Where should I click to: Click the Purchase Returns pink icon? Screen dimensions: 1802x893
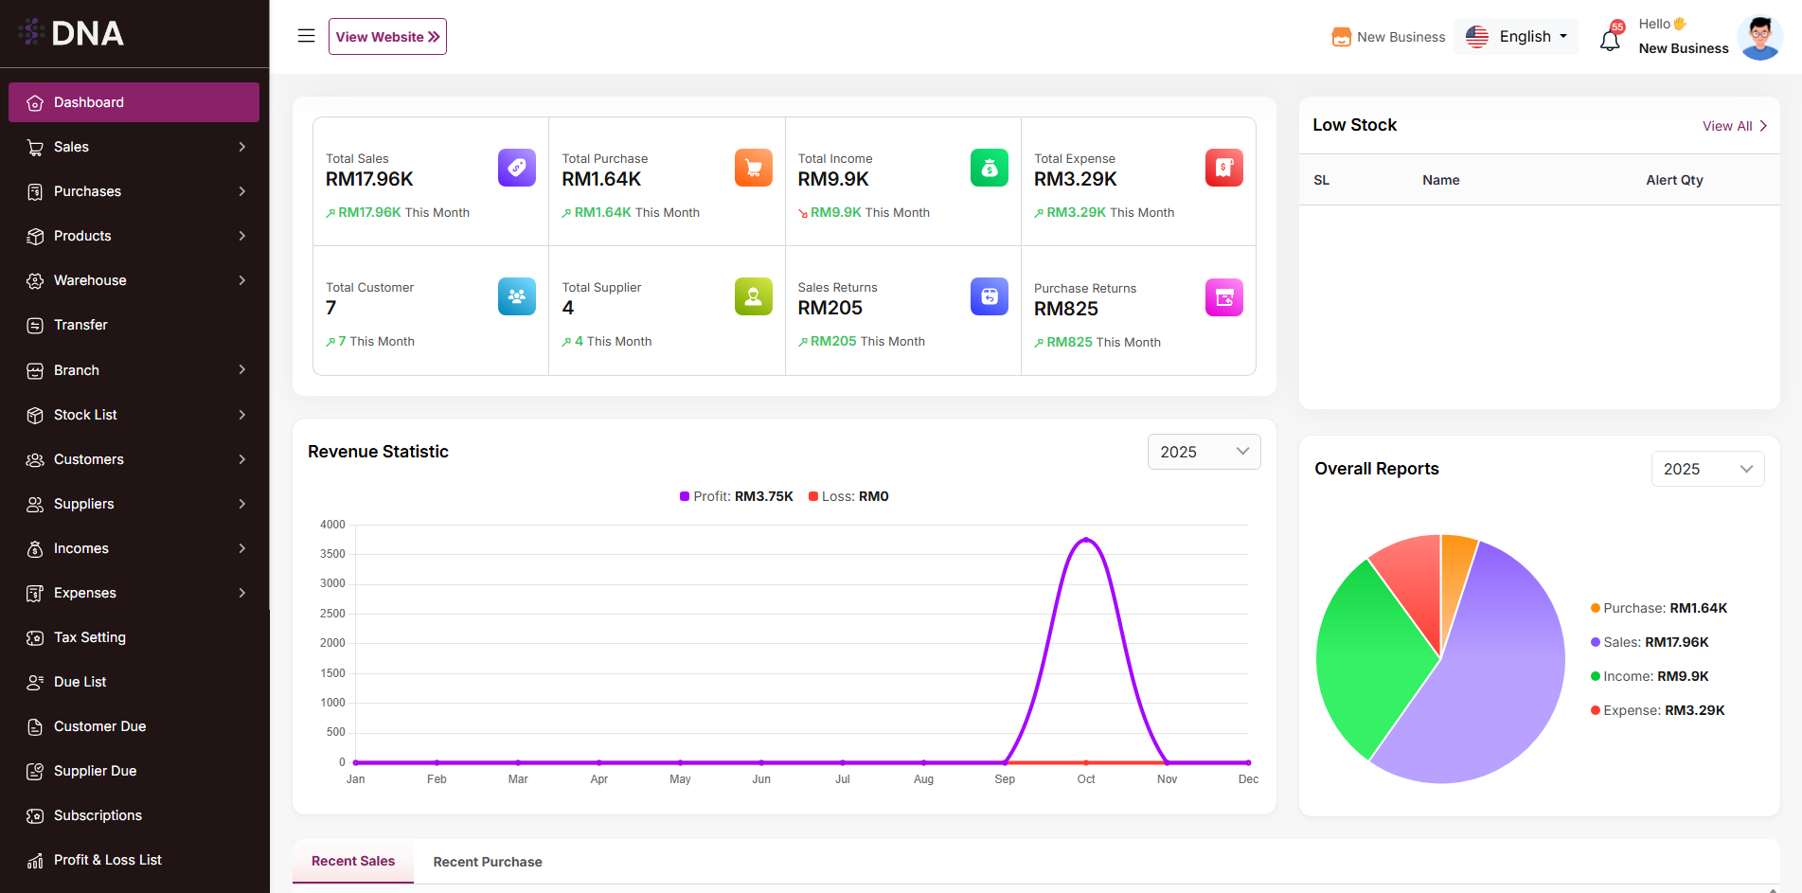[1223, 297]
